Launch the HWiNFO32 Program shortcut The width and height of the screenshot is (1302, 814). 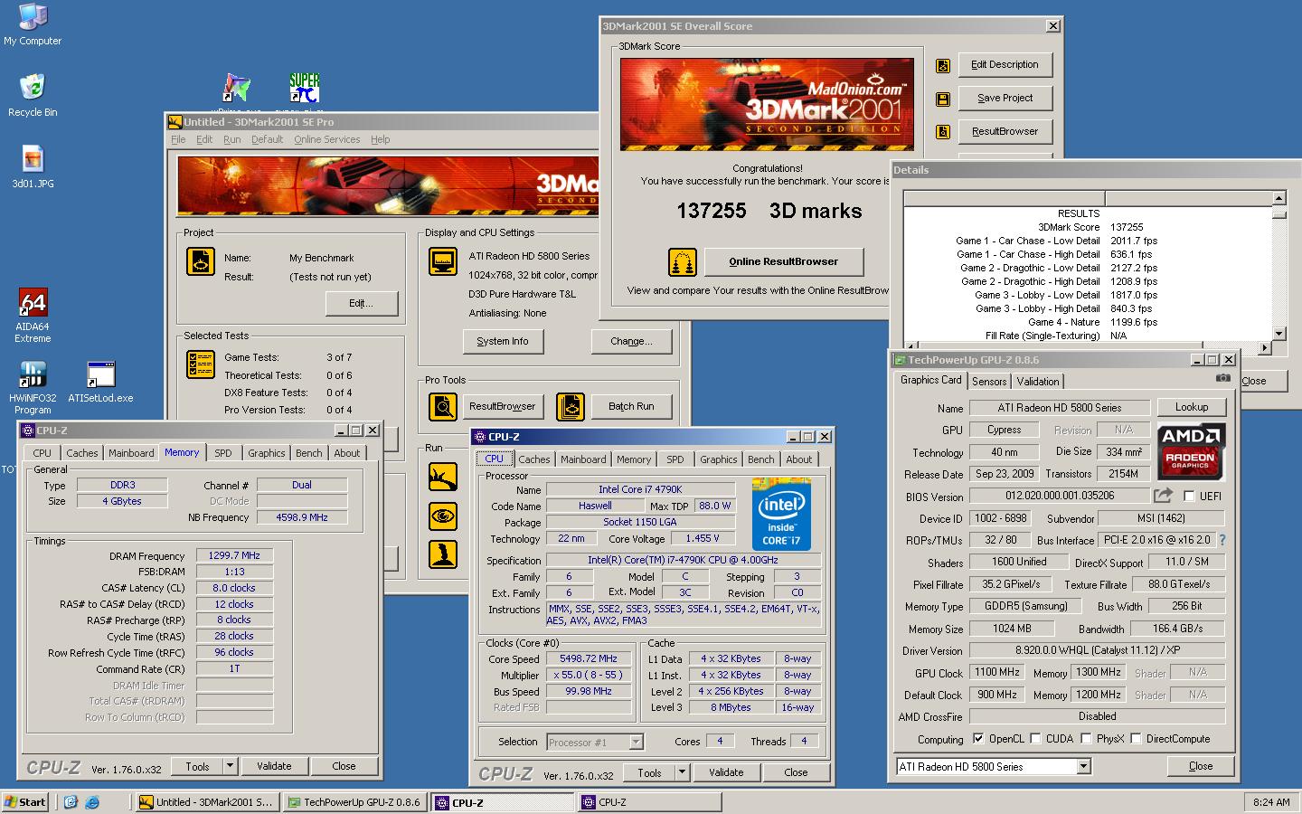point(33,387)
